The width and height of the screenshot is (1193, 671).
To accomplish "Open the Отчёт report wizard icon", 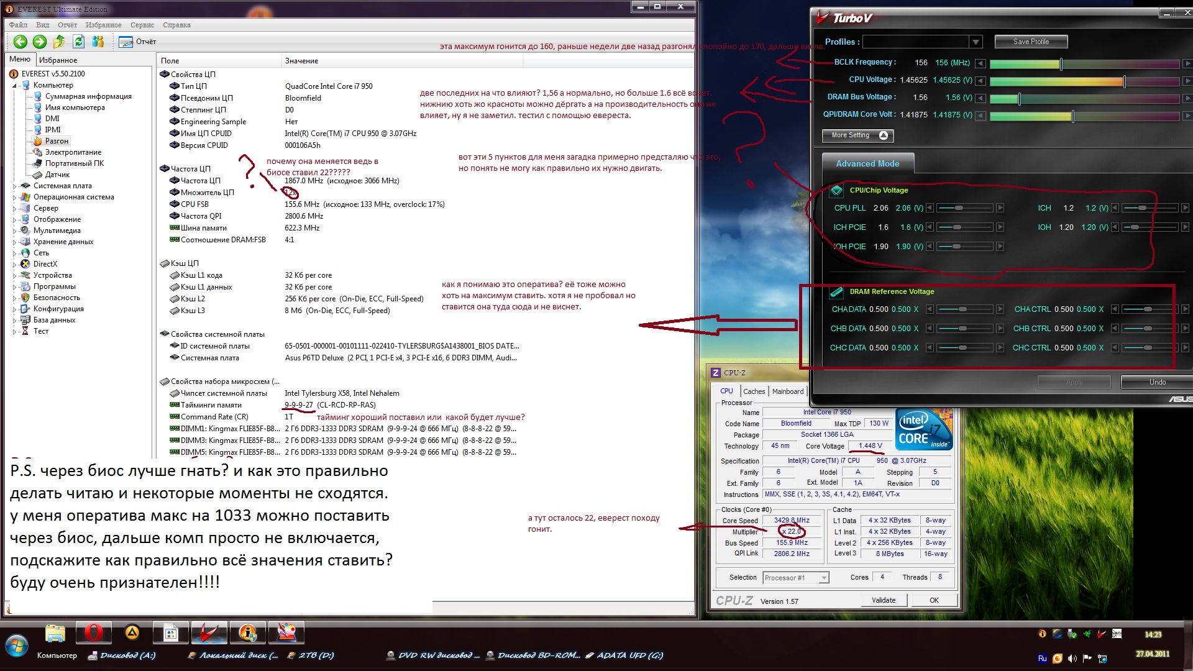I will (126, 42).
